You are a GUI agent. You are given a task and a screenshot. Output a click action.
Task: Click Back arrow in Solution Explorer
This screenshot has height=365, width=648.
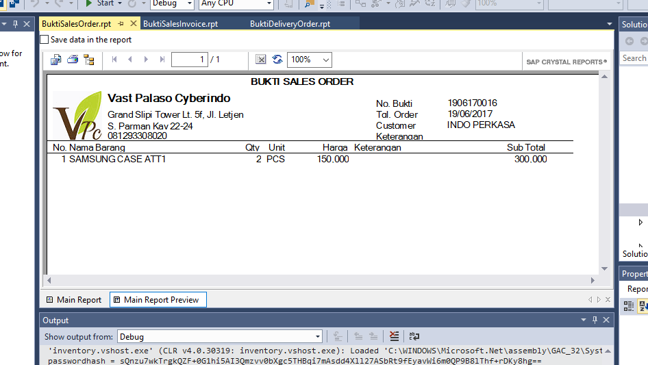630,41
